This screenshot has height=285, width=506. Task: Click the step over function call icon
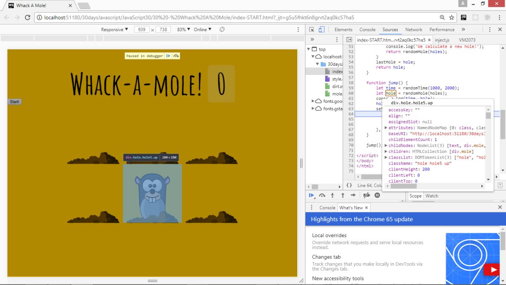pyautogui.click(x=322, y=195)
